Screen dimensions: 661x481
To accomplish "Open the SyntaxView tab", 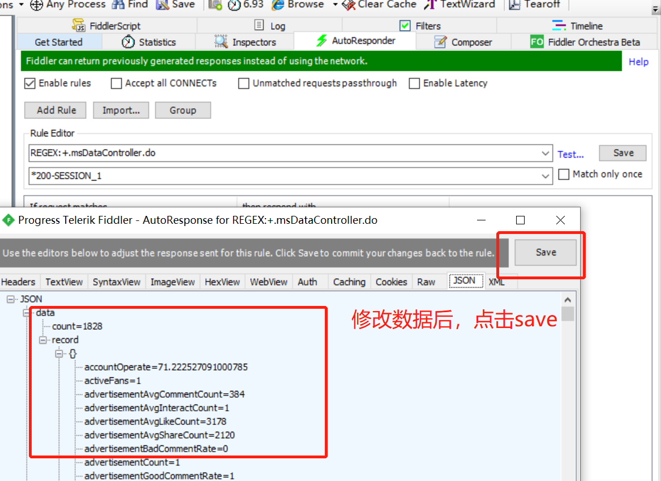I will [x=117, y=282].
